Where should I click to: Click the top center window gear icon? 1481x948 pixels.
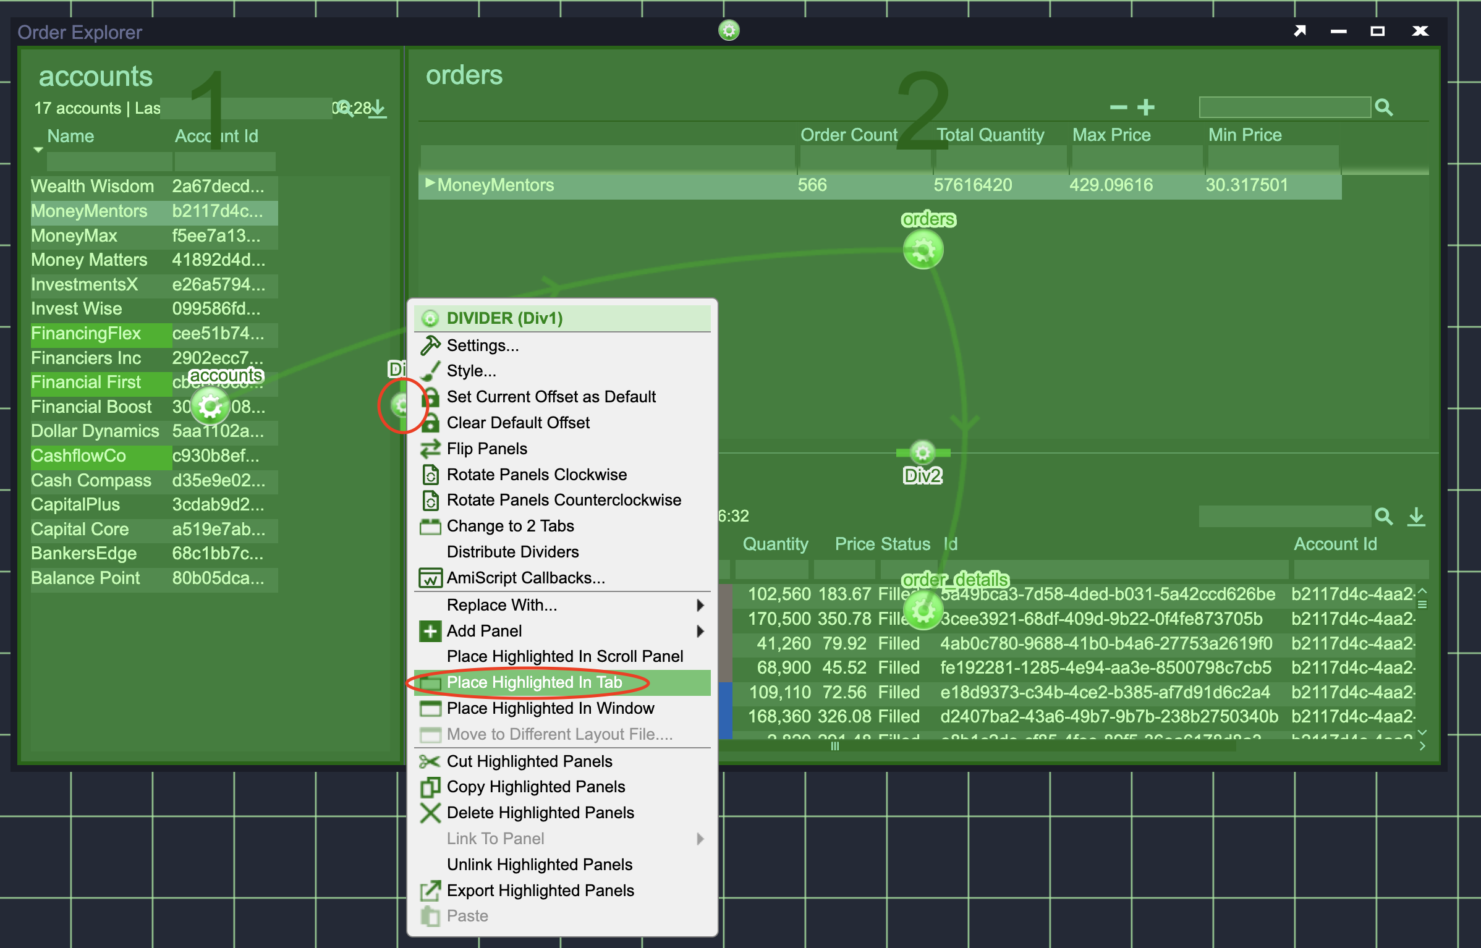(x=729, y=30)
